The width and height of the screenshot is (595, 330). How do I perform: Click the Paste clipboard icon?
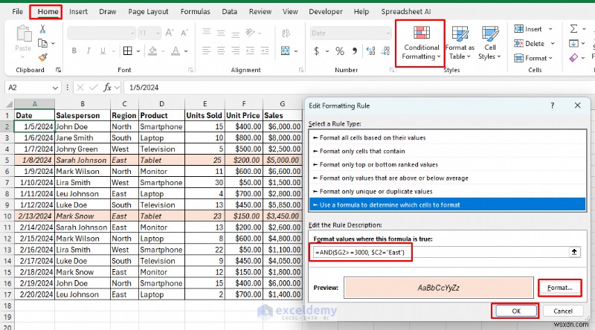[x=24, y=33]
